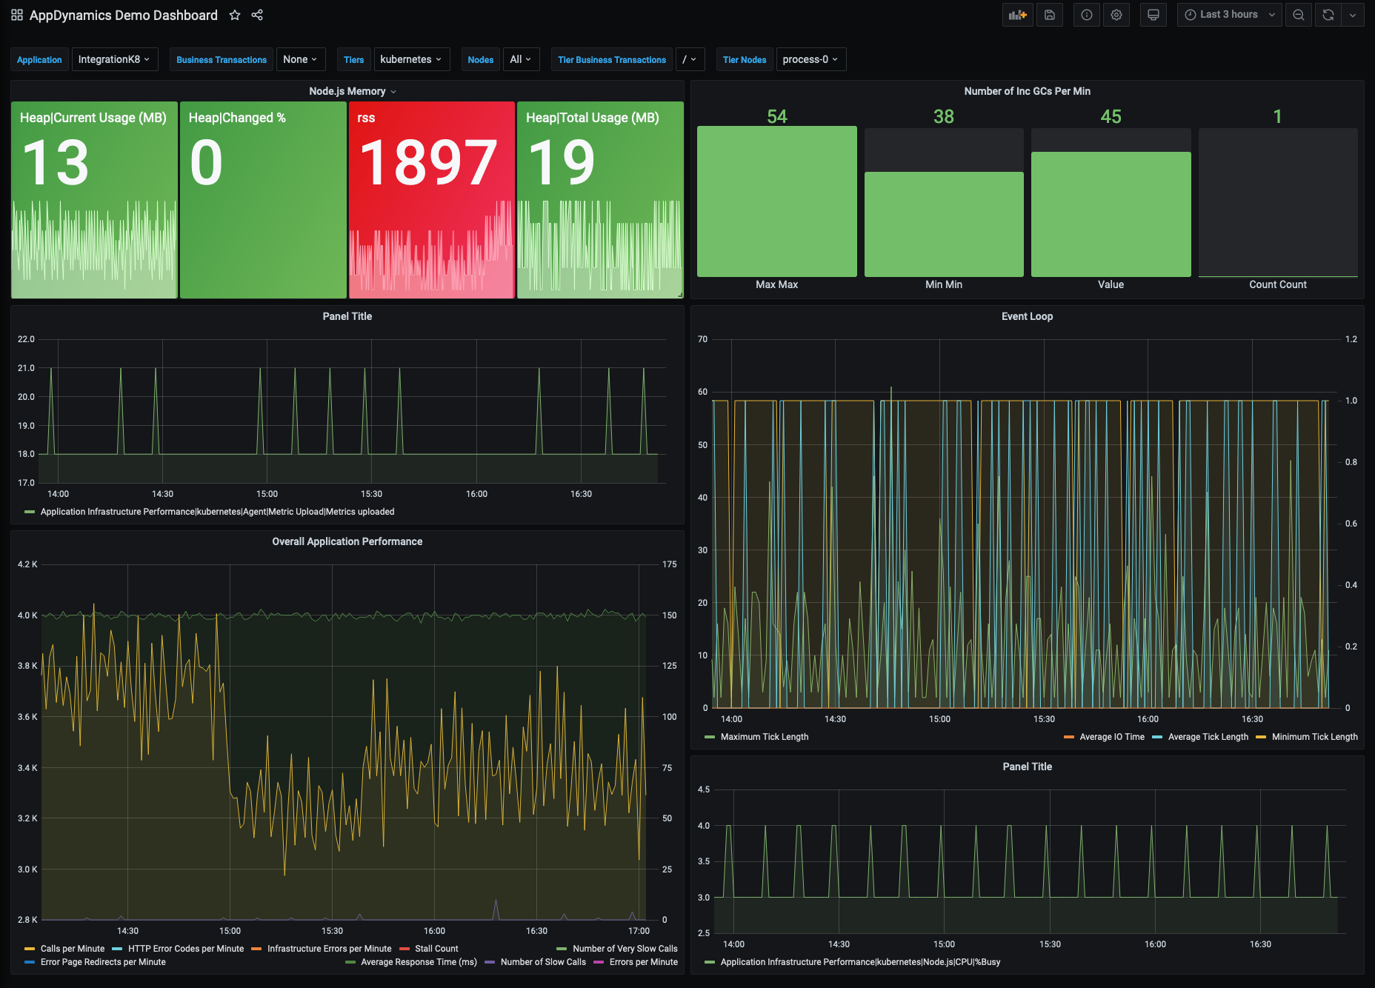Star the AppDynamics Demo Dashboard

pos(234,14)
